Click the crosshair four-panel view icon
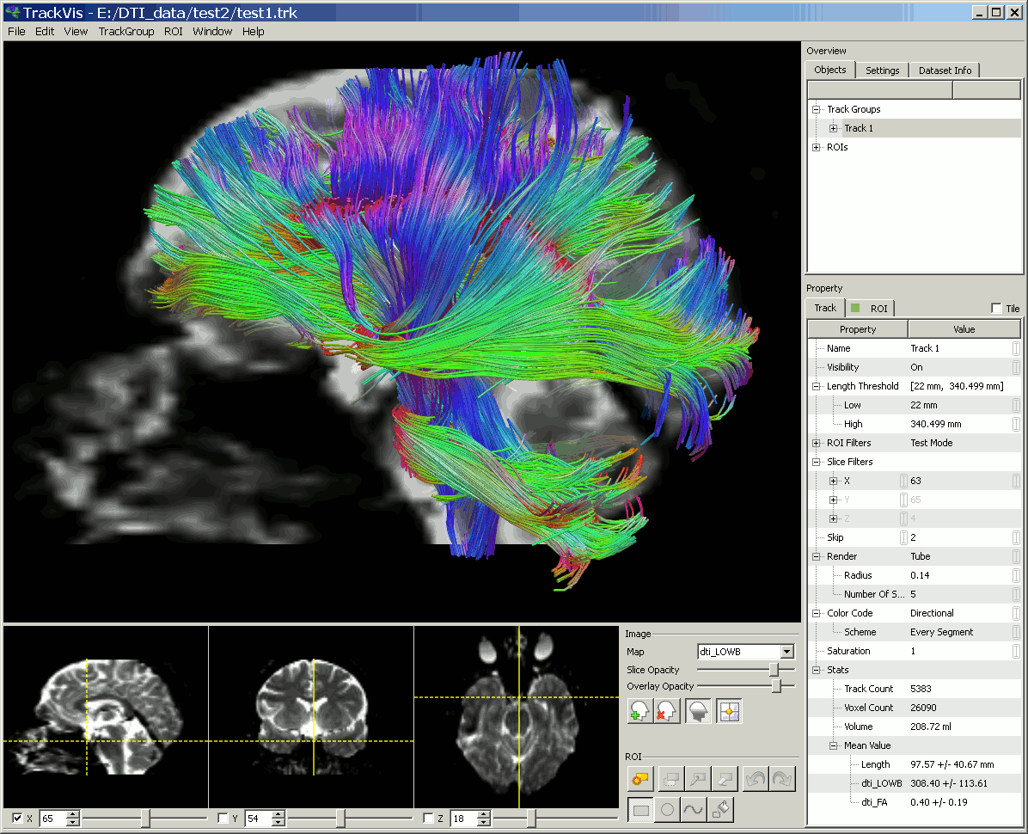Viewport: 1028px width, 834px height. click(729, 711)
